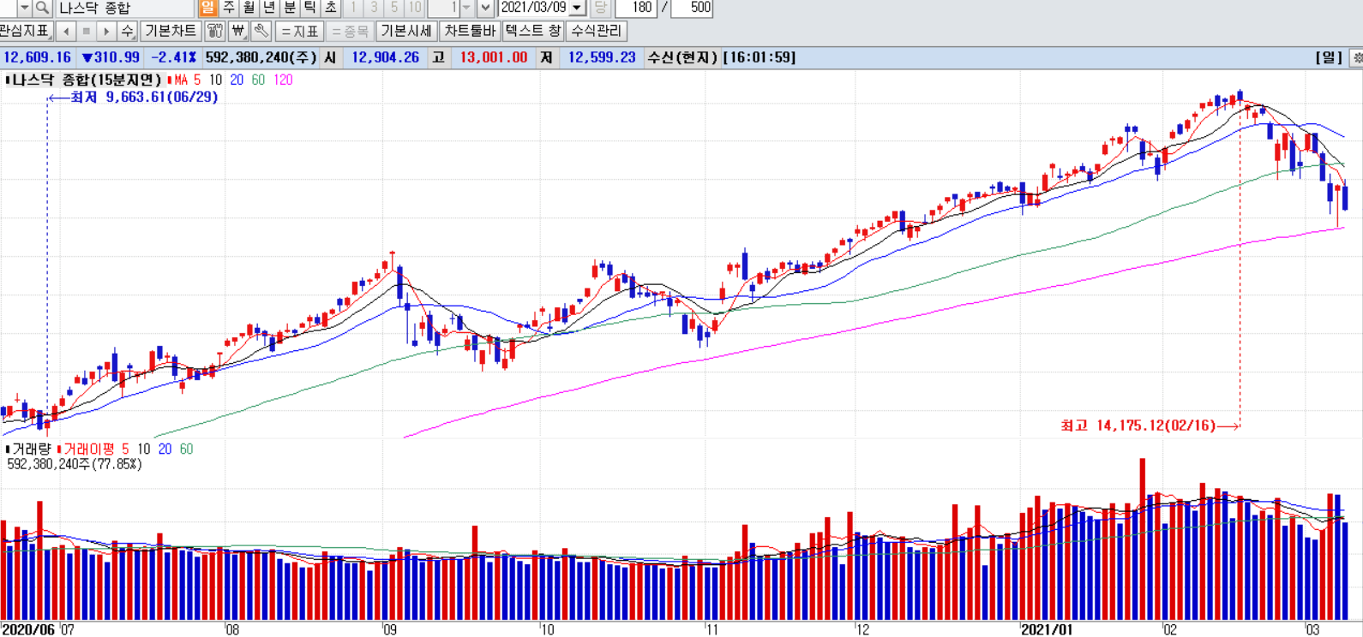Screen dimensions: 1363x637
Task: Click the open price 12,904.26
Action: [x=386, y=57]
